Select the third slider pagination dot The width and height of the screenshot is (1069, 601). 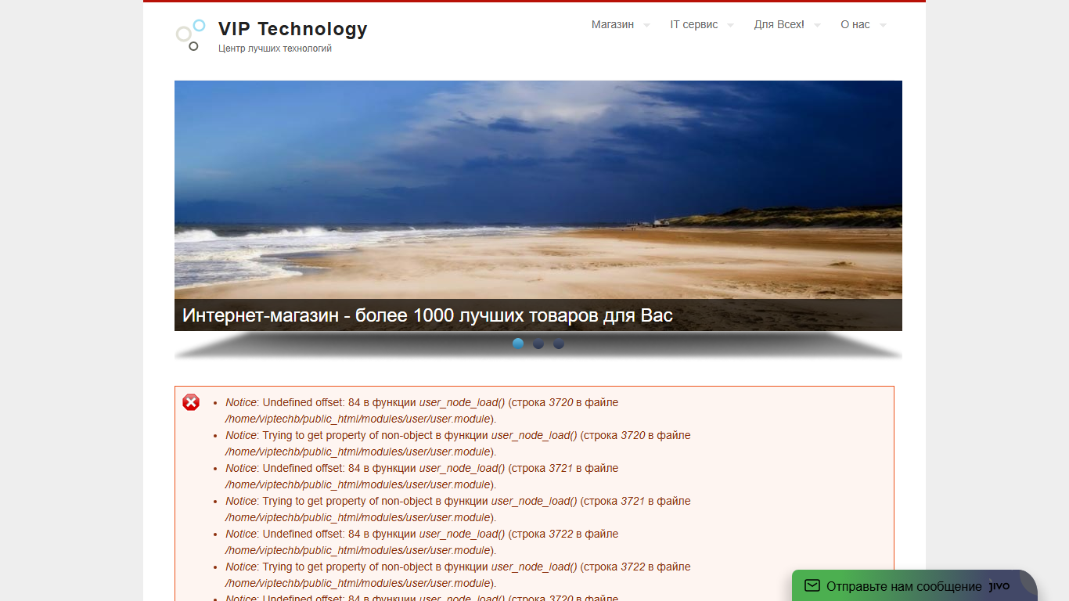[559, 344]
